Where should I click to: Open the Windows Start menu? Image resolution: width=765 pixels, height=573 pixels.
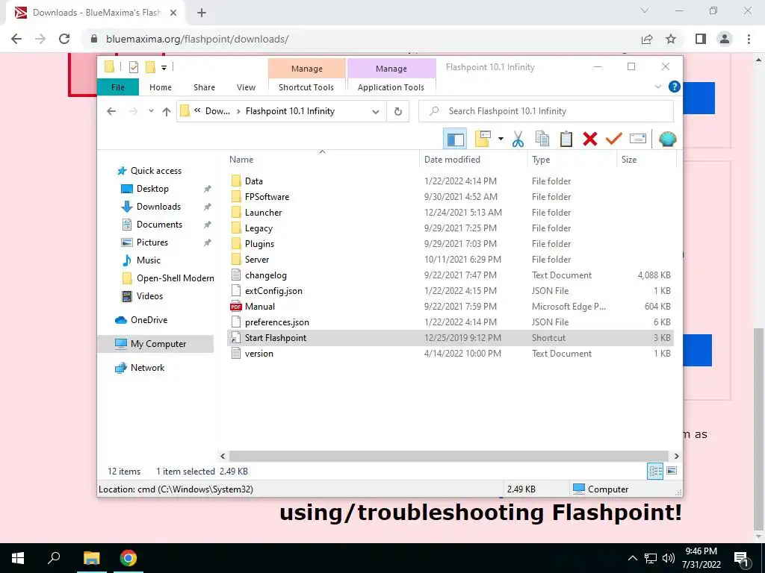(x=18, y=558)
